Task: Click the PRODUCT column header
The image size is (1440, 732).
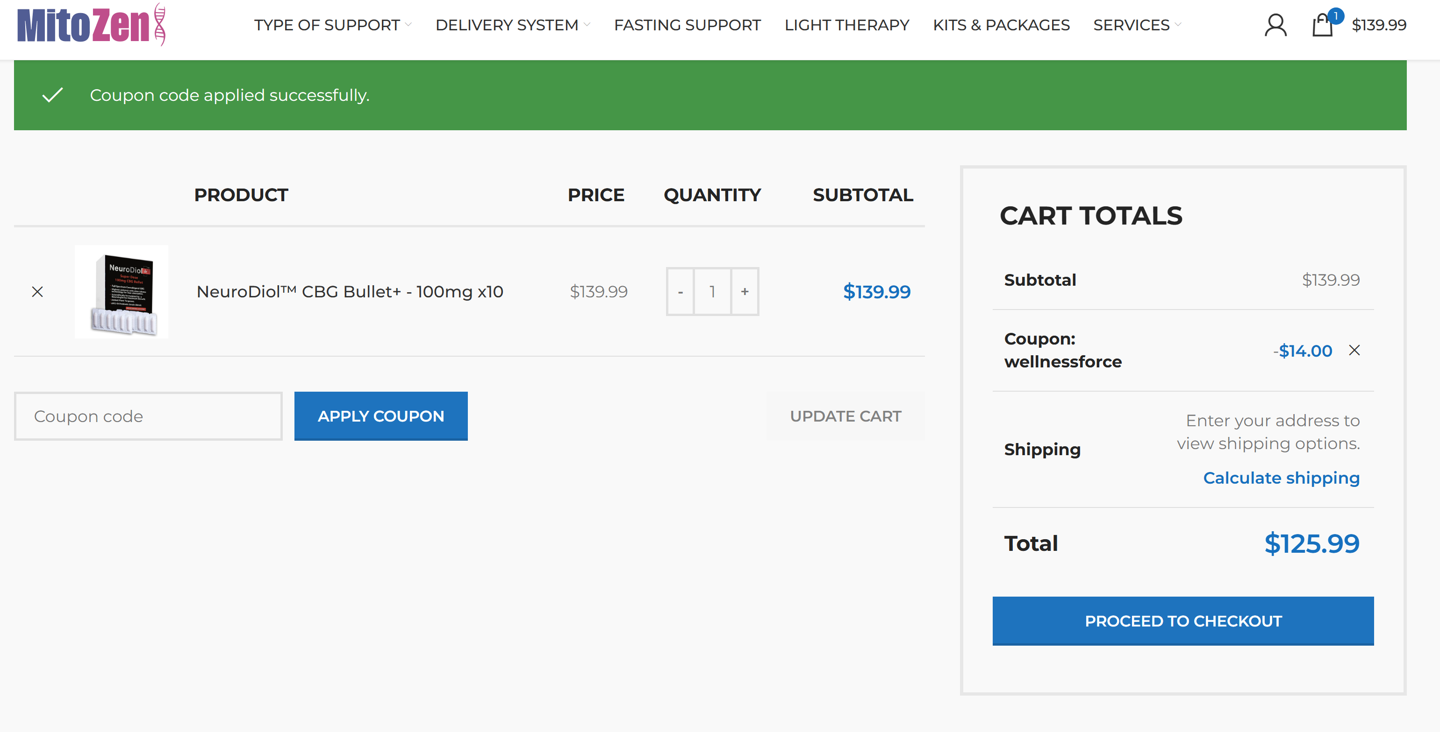Action: [241, 195]
